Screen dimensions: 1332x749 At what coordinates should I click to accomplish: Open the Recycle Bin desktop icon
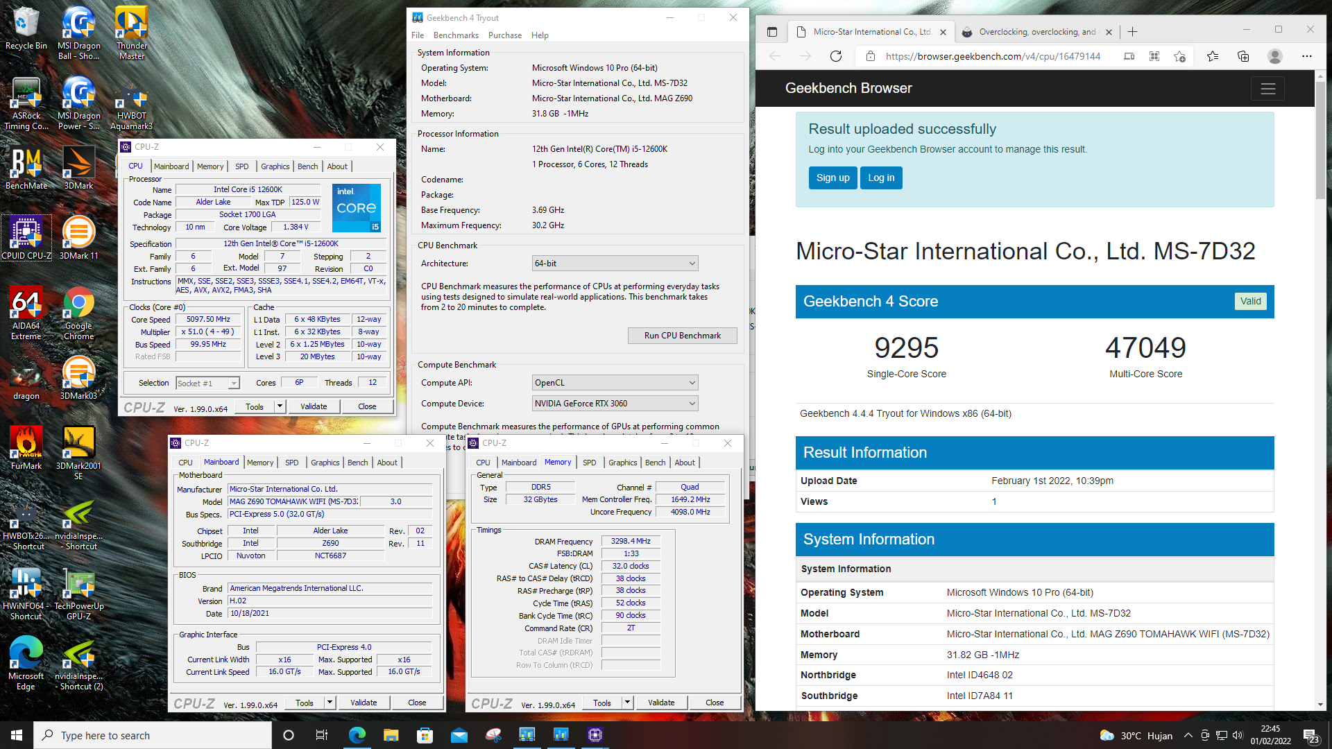click(26, 29)
